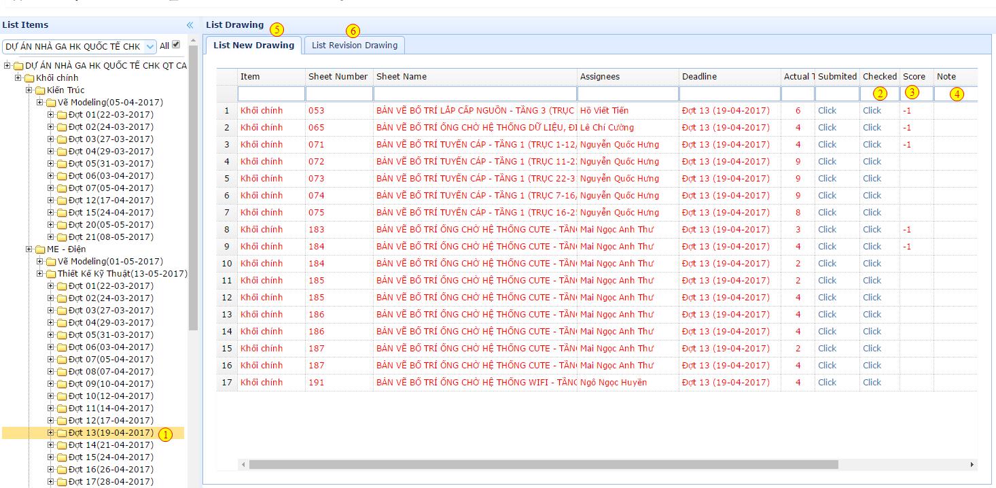This screenshot has height=488, width=996.
Task: Click folder icon beside ME - Điện
Action: pos(40,249)
